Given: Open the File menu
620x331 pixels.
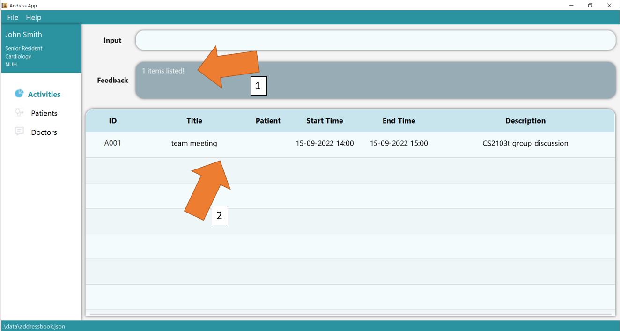Looking at the screenshot, I should tap(13, 17).
